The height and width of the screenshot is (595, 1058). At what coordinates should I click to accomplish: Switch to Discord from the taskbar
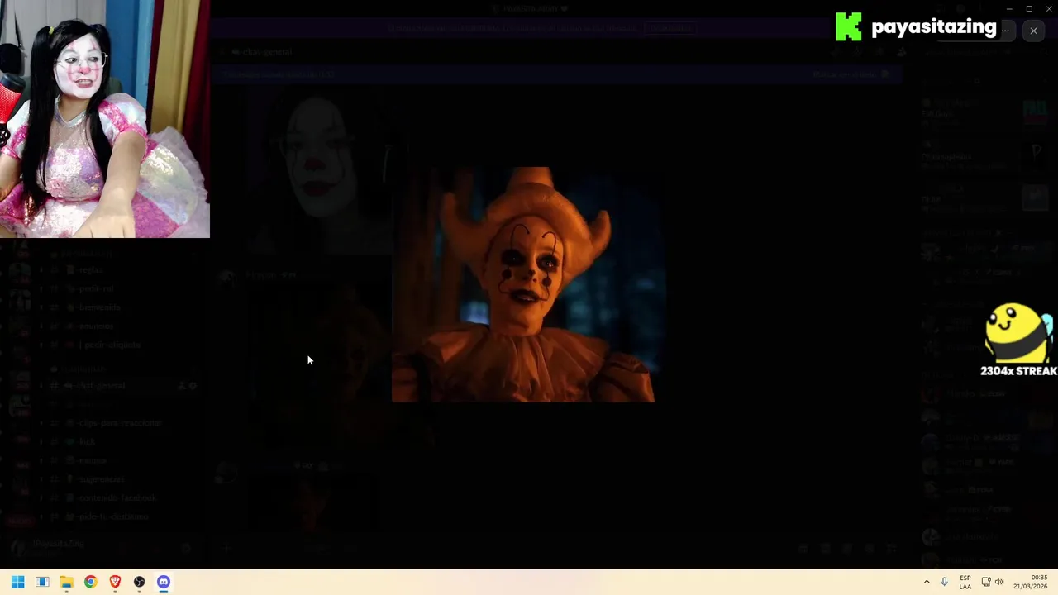[x=164, y=582]
